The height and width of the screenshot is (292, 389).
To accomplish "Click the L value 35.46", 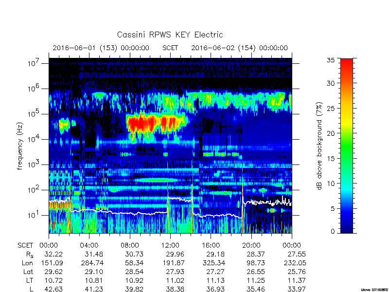I will 256,289.
